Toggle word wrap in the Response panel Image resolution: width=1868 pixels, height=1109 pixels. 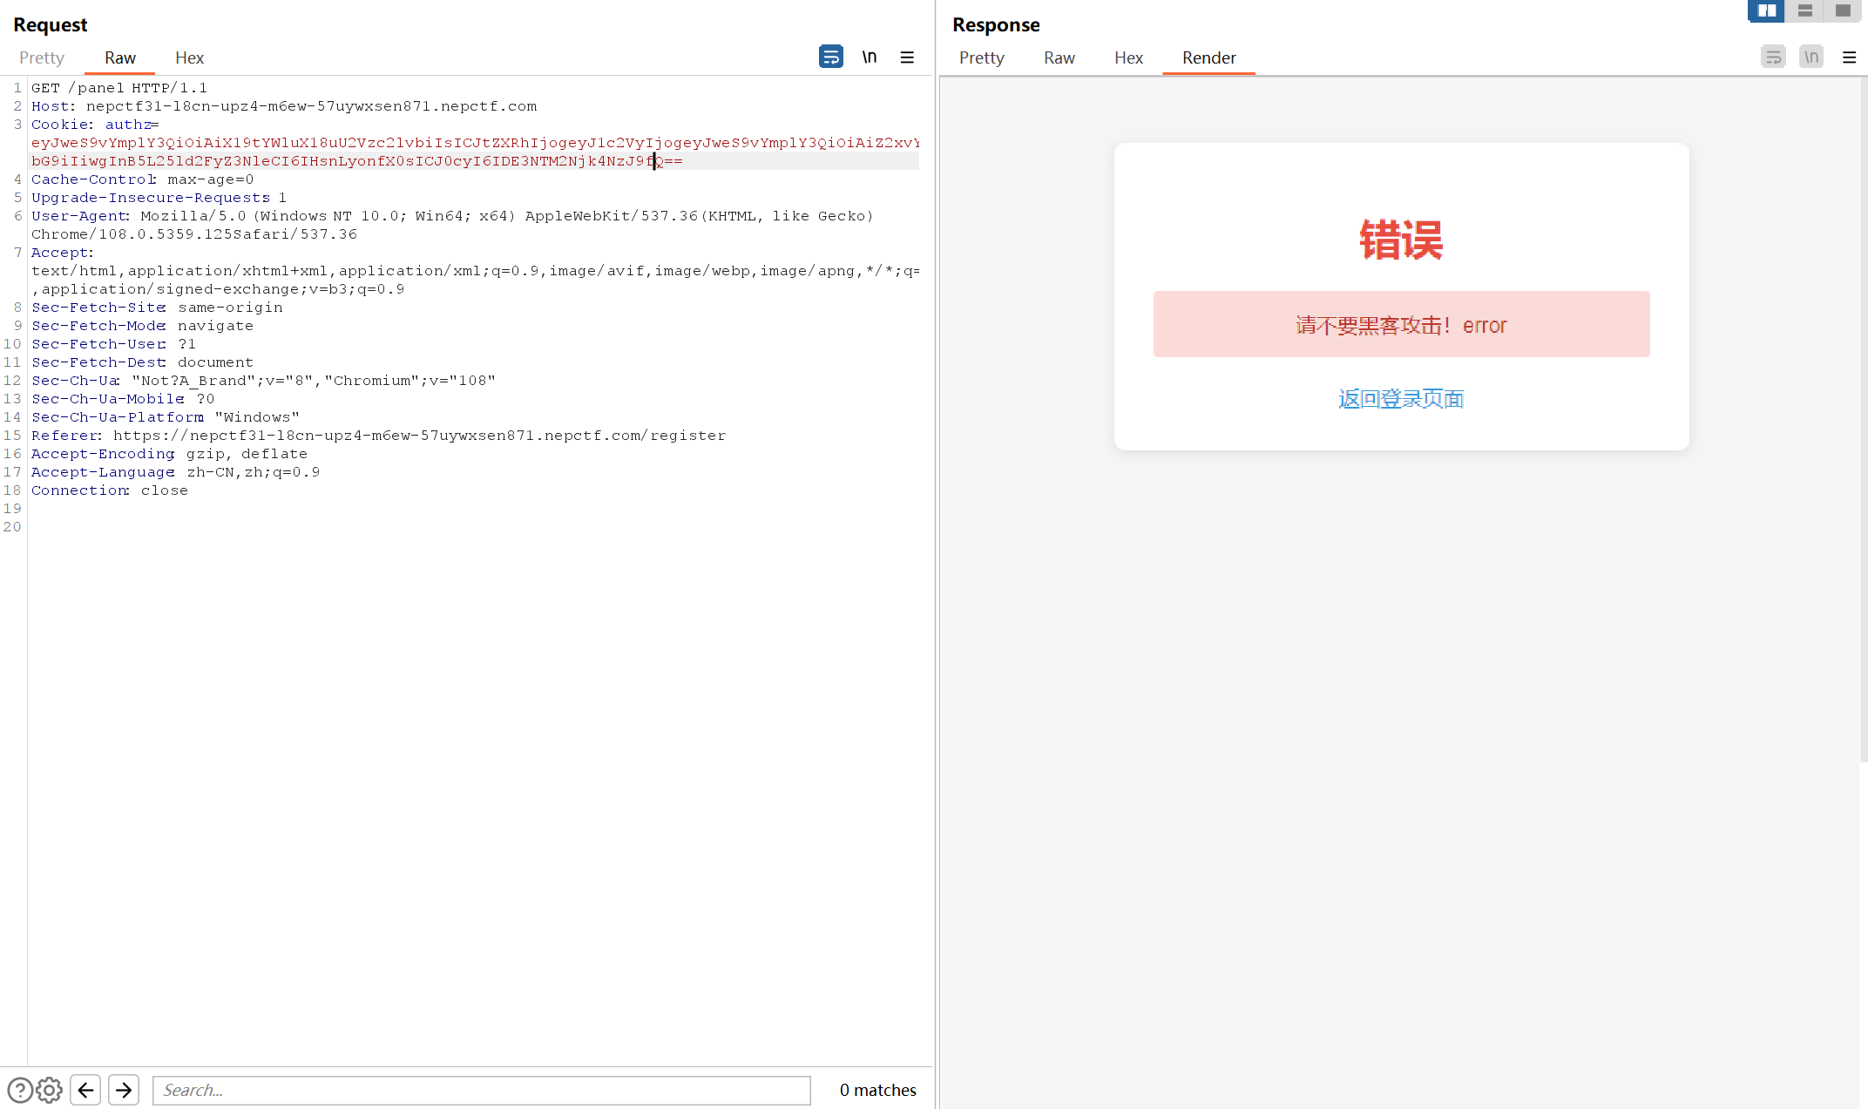1773,57
